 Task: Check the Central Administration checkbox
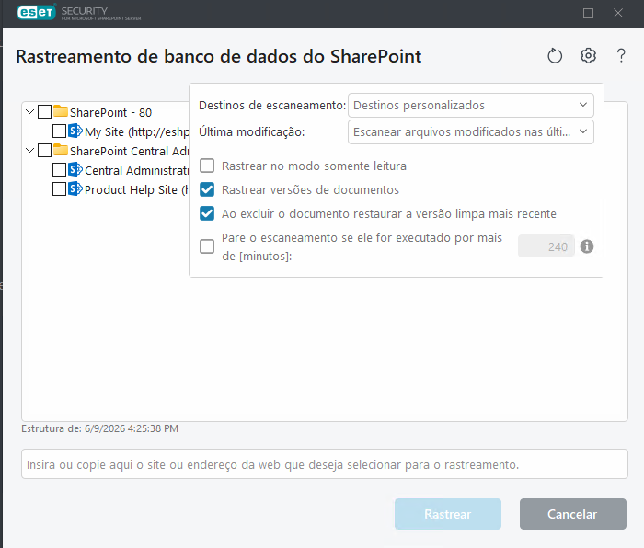point(59,169)
